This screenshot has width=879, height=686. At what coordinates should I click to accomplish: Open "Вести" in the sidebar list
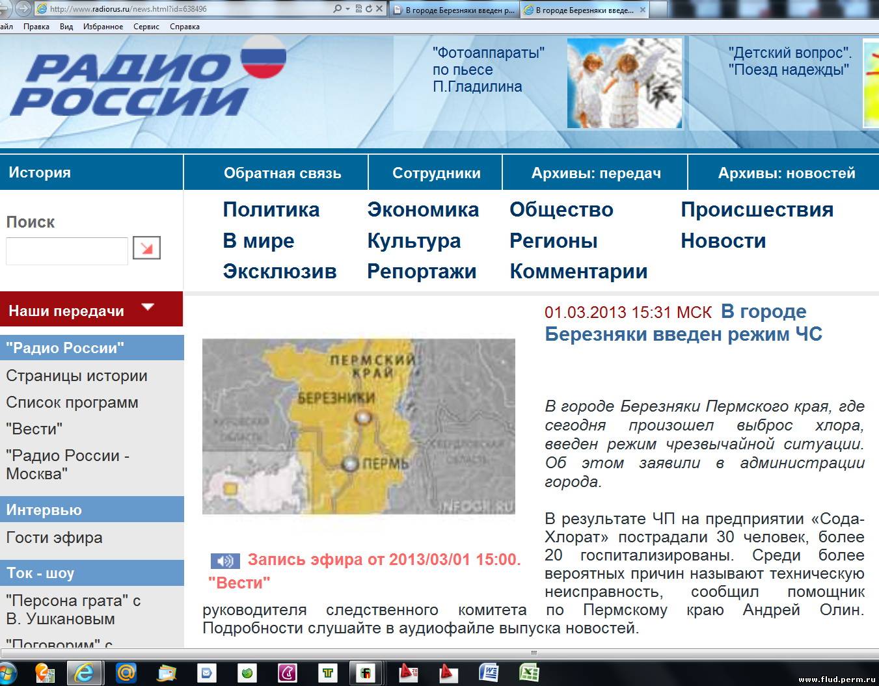coord(34,429)
